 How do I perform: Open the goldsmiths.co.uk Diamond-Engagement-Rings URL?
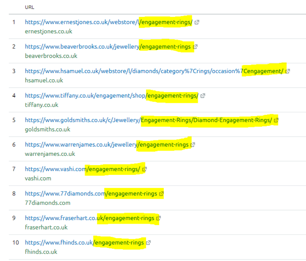click(148, 120)
